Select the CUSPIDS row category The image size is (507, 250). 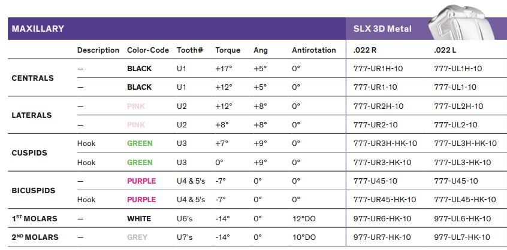click(x=30, y=153)
